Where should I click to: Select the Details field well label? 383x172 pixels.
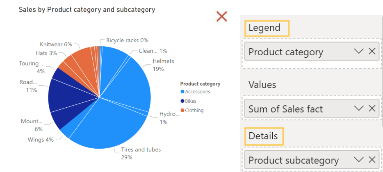point(264,136)
